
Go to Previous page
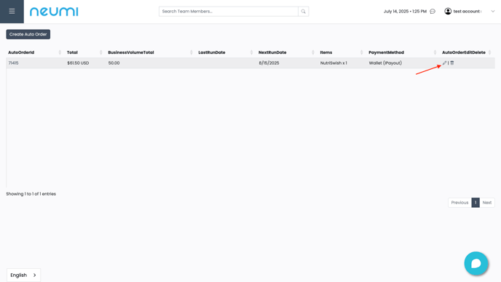coord(459,203)
